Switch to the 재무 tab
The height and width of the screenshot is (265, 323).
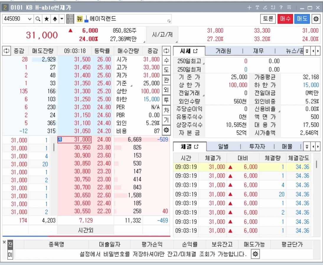(x=258, y=51)
